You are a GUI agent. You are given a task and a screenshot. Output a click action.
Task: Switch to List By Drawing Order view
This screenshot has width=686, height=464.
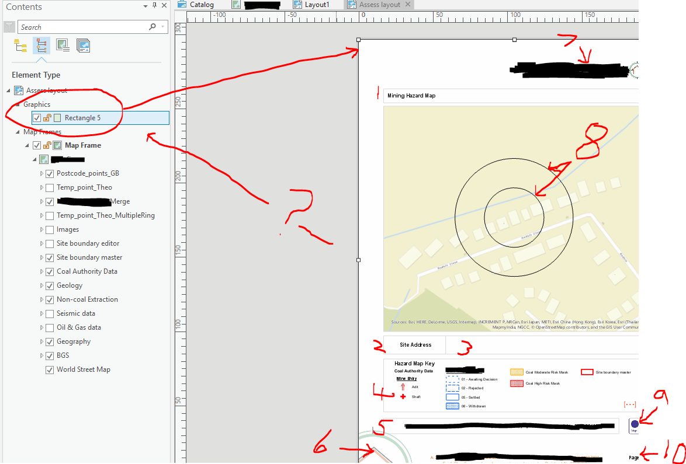pyautogui.click(x=20, y=45)
